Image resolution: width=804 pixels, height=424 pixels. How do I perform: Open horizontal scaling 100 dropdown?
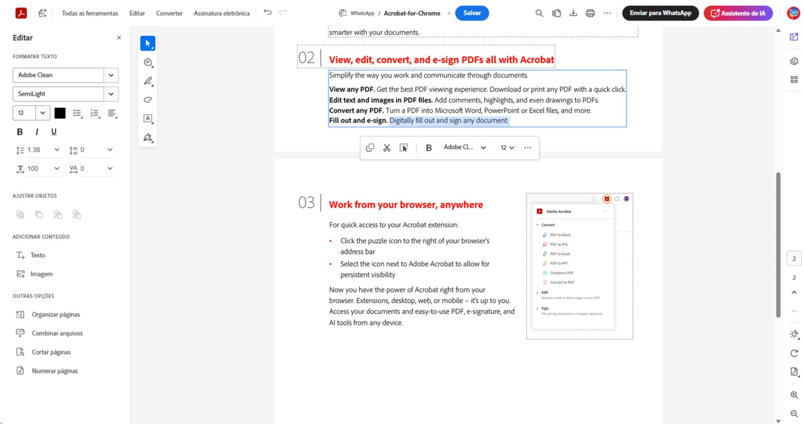[57, 169]
